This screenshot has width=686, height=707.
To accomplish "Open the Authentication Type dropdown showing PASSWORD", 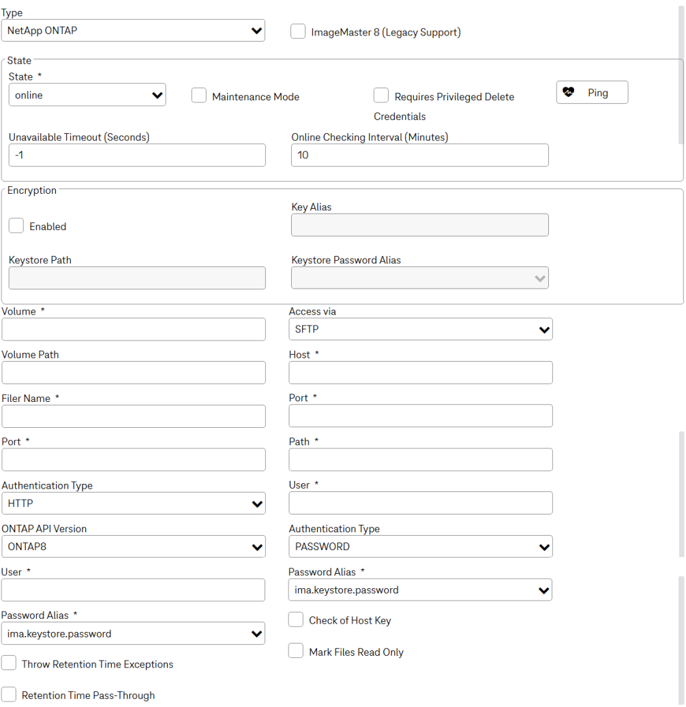I will 420,547.
